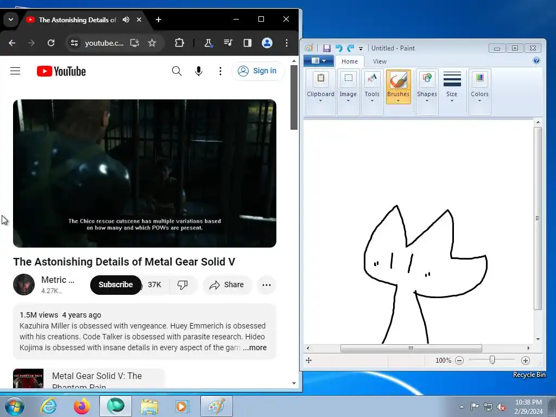Toggle Chrome side panel
Image resolution: width=556 pixels, height=417 pixels.
click(248, 43)
